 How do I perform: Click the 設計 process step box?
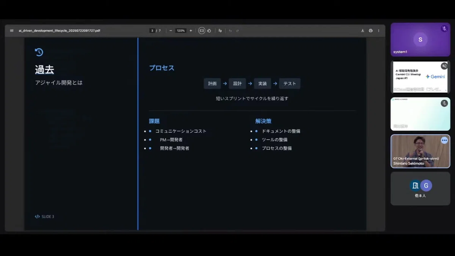click(x=237, y=83)
